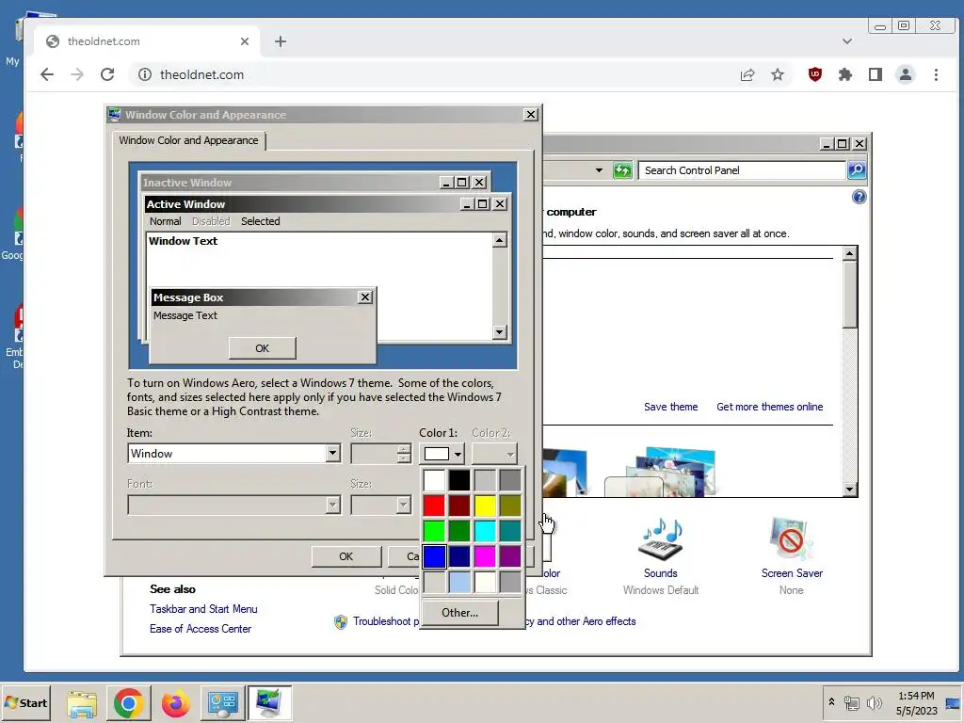This screenshot has height=723, width=964.
Task: Choose the magenta color swatch
Action: [x=485, y=556]
